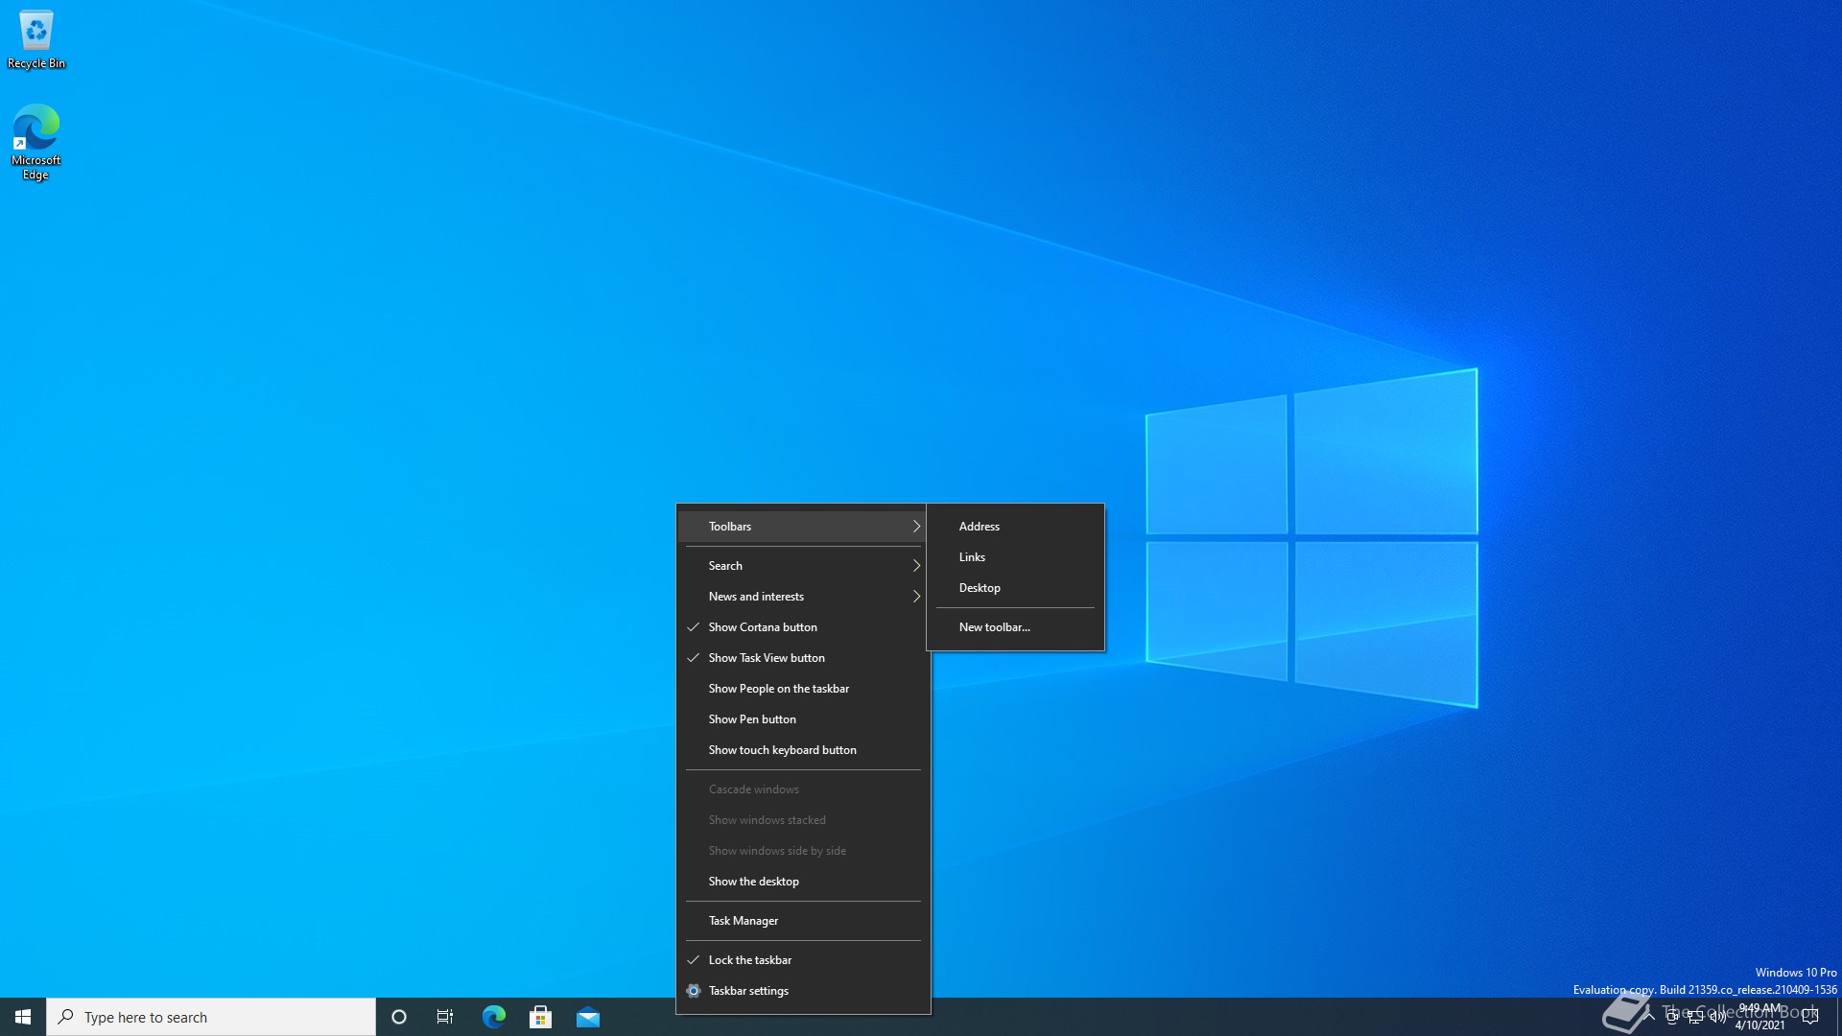Toggle Lock the taskbar option

803,960
